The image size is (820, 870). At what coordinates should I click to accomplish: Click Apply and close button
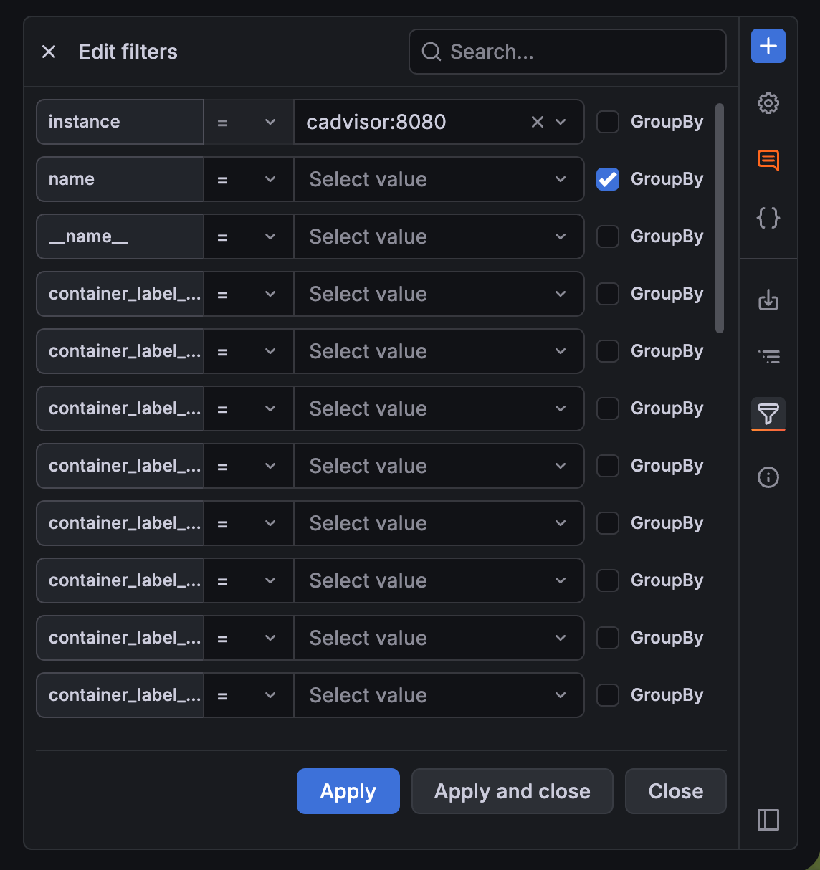(512, 791)
